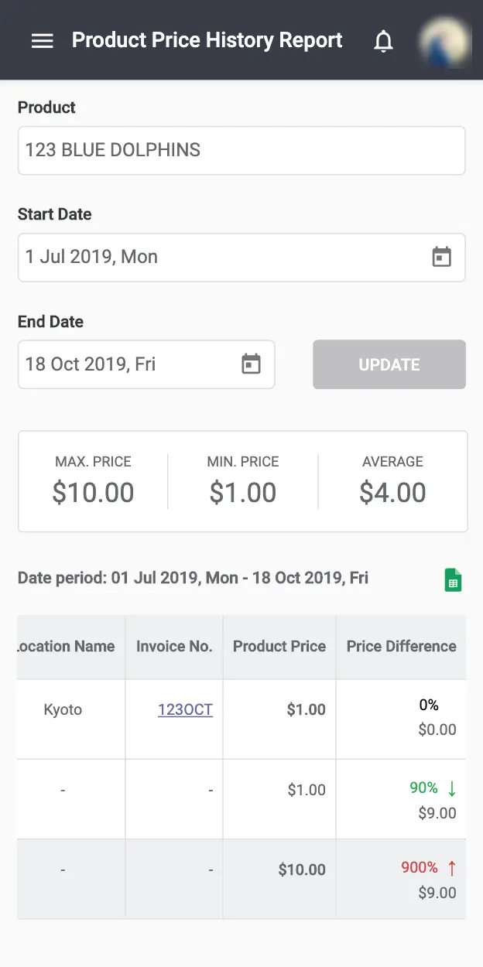Viewport: 483px width, 967px height.
Task: Click the red up arrow beside 900%
Action: click(452, 868)
